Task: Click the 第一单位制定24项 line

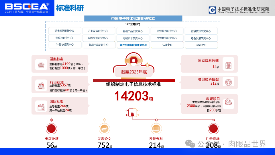Action: [60, 110]
